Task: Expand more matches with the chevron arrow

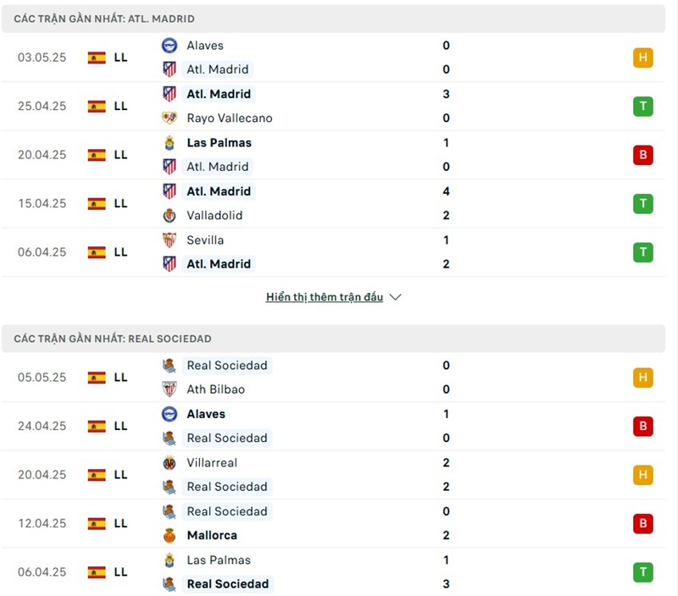Action: 396,297
